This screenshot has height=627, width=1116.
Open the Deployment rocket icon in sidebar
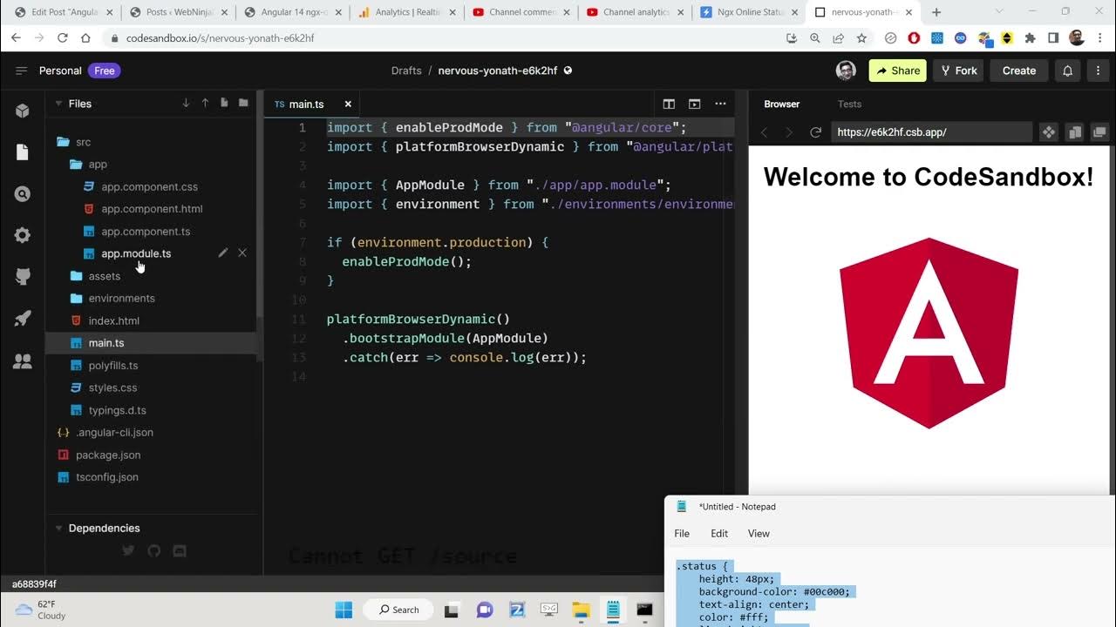23,319
